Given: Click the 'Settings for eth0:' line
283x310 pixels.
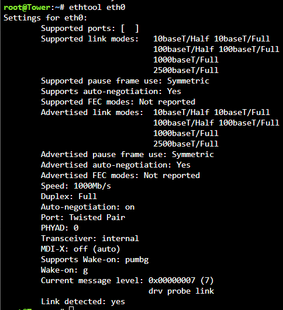Looking at the screenshot, I should click(x=46, y=18).
